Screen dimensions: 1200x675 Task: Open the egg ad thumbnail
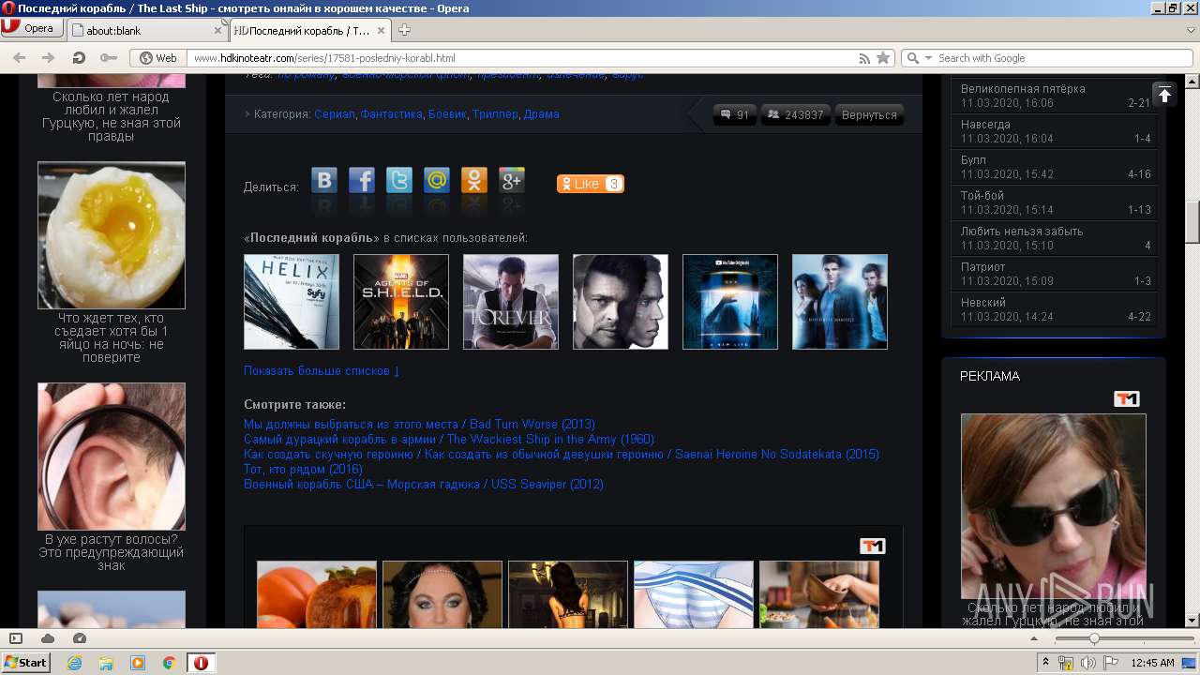point(112,235)
